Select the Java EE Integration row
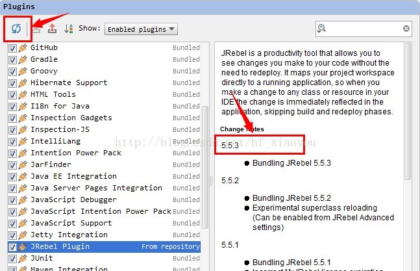Screen dimensions: 420x271 [x=105, y=177]
